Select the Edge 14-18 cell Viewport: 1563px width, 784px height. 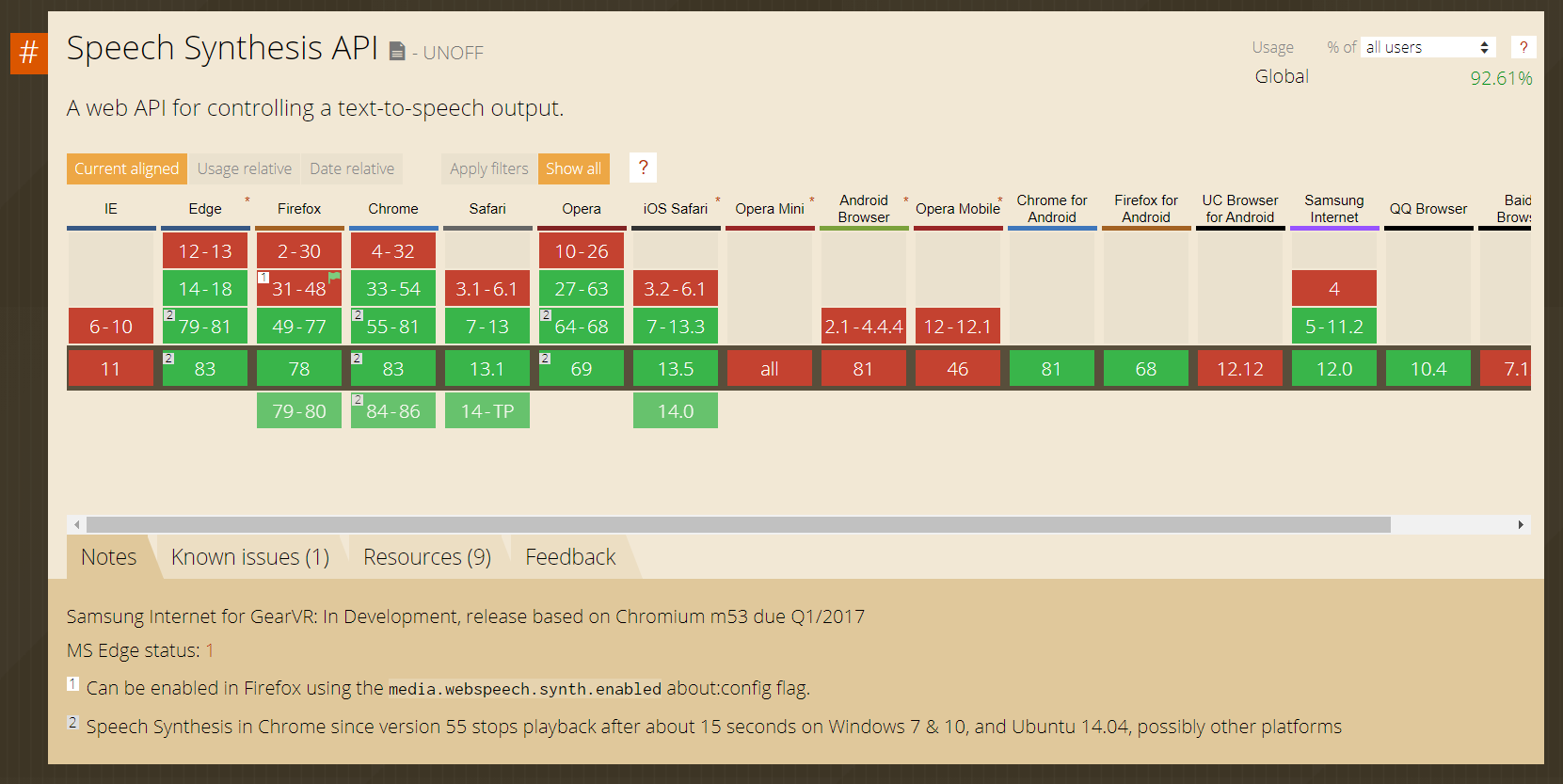[205, 288]
